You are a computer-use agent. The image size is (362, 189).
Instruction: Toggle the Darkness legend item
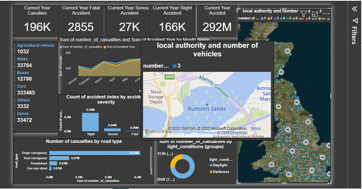coord(219,172)
